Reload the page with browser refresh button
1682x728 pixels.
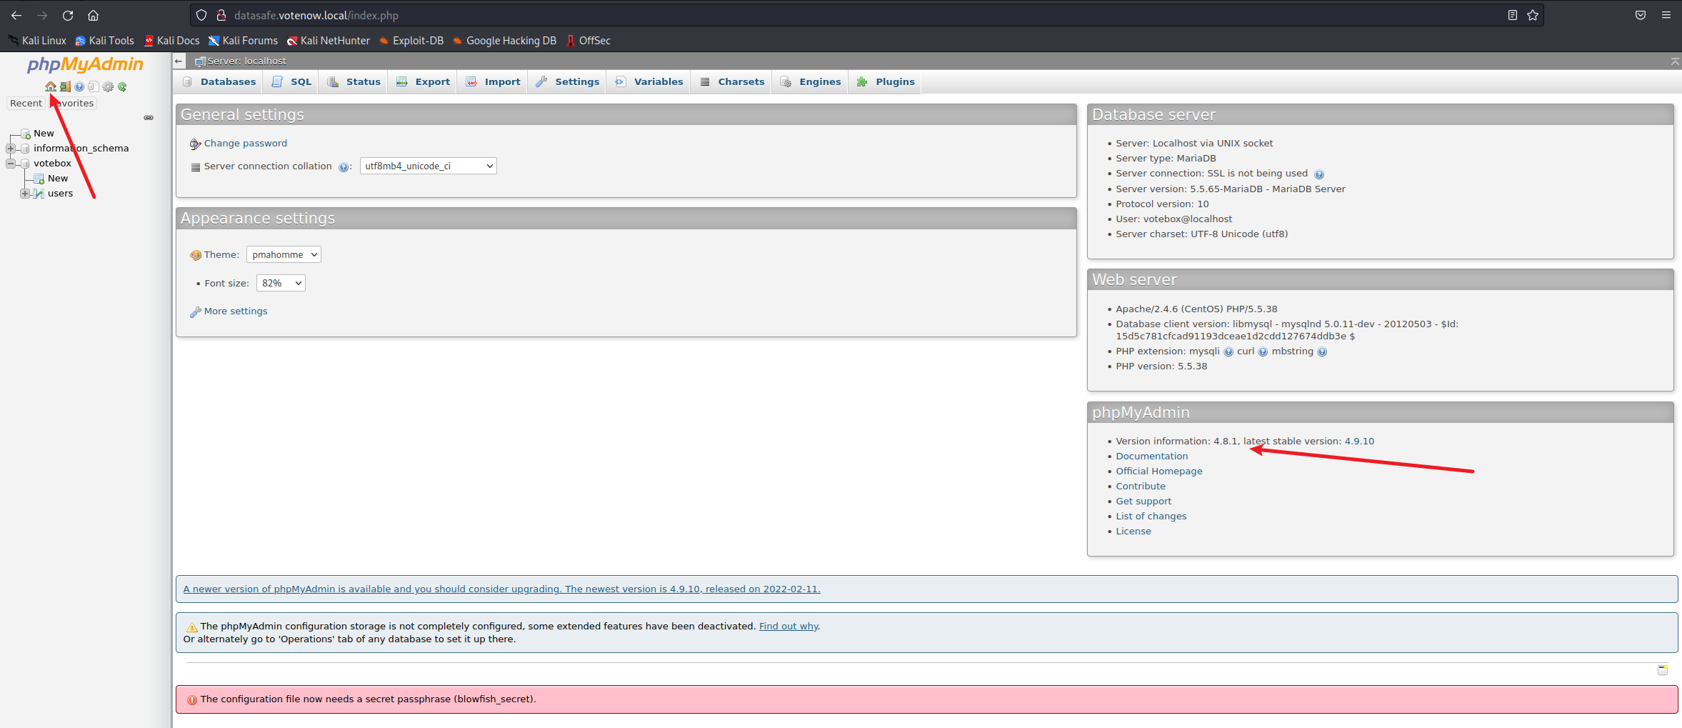point(68,15)
